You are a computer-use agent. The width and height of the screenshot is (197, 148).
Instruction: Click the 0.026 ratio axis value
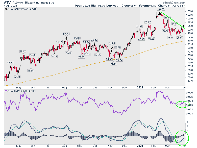189,93
